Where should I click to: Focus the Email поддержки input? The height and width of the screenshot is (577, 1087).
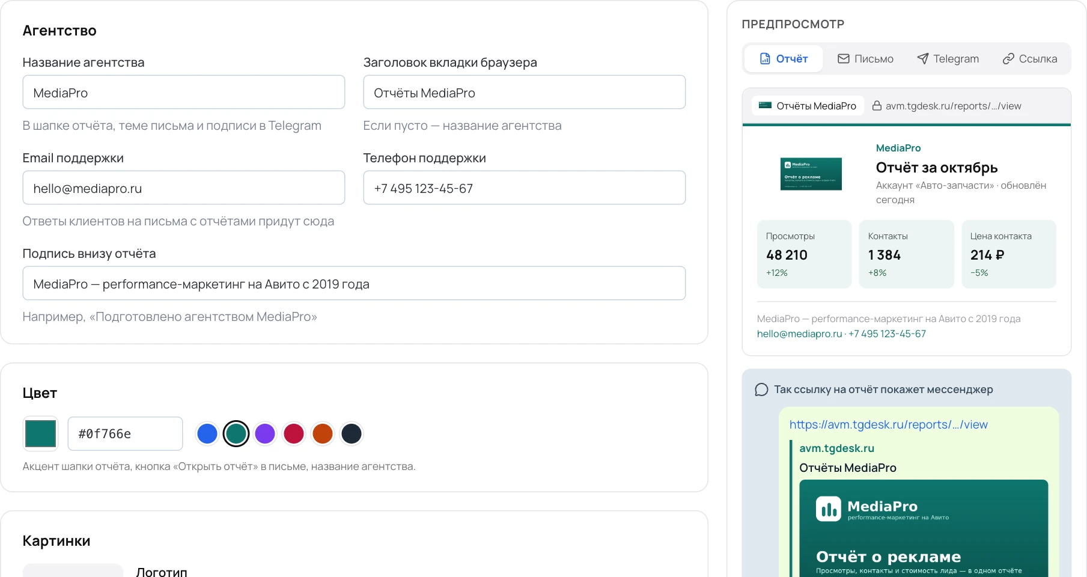tap(184, 188)
